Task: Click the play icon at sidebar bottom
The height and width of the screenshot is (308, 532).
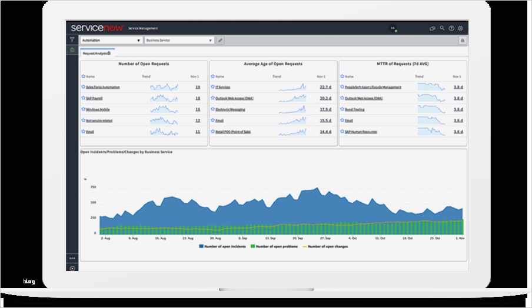Action: tap(72, 268)
